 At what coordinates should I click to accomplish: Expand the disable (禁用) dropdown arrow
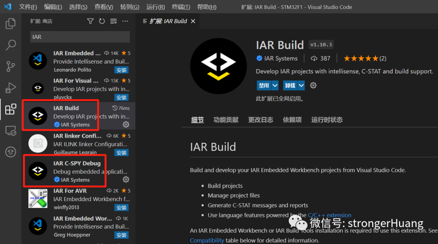point(275,85)
